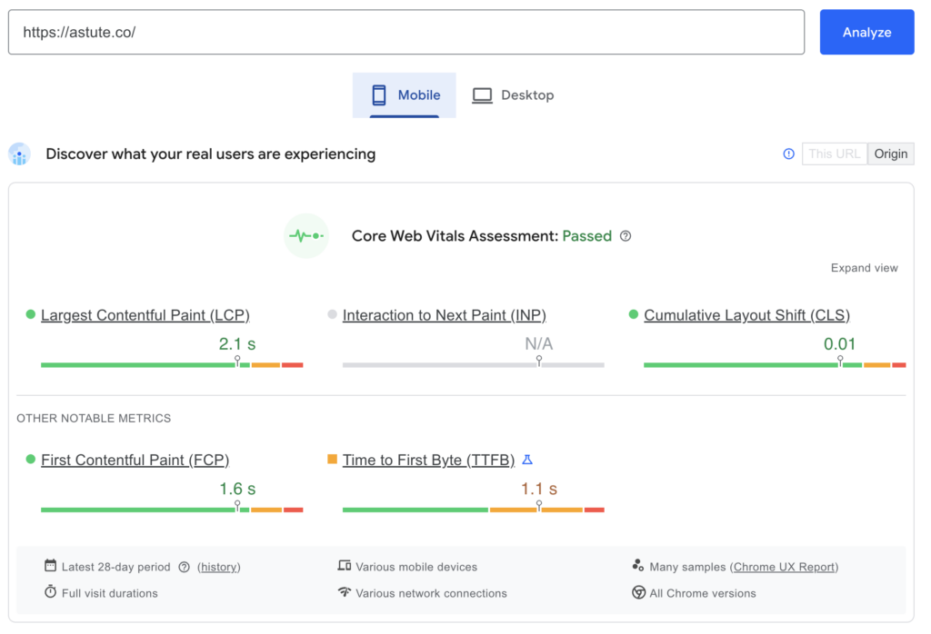Click the stopwatch icon beside Full visit durations

tap(51, 592)
